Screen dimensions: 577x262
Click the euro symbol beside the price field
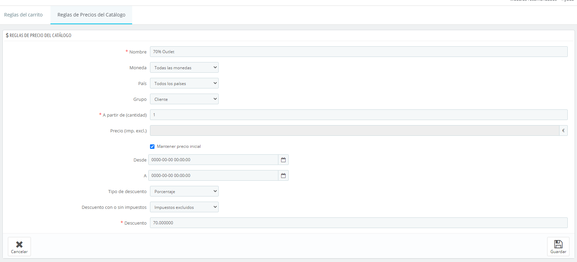pyautogui.click(x=563, y=131)
